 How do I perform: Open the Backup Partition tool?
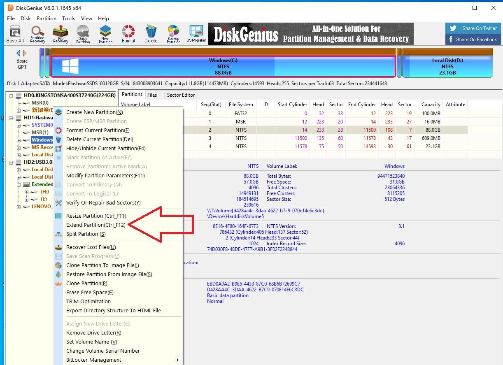(173, 34)
